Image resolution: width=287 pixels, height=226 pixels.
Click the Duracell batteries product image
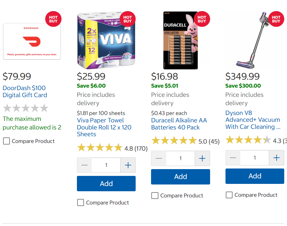[181, 41]
